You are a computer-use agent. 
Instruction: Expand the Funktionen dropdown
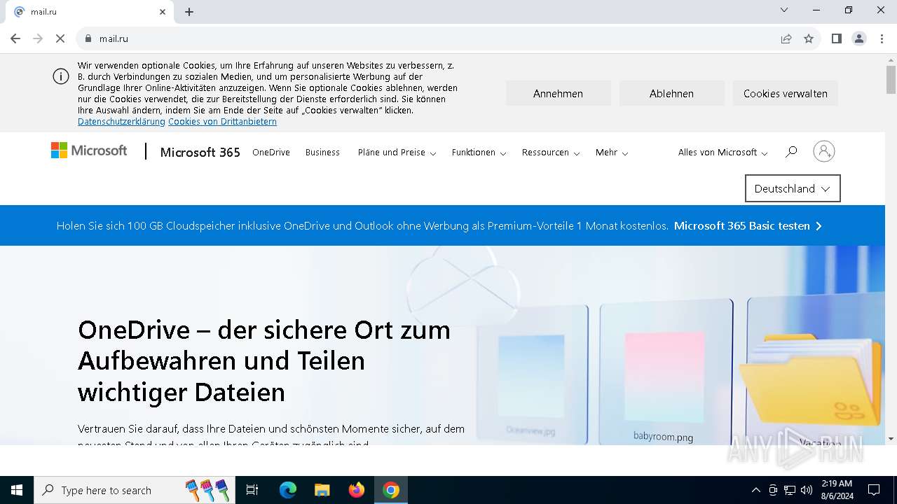click(479, 153)
